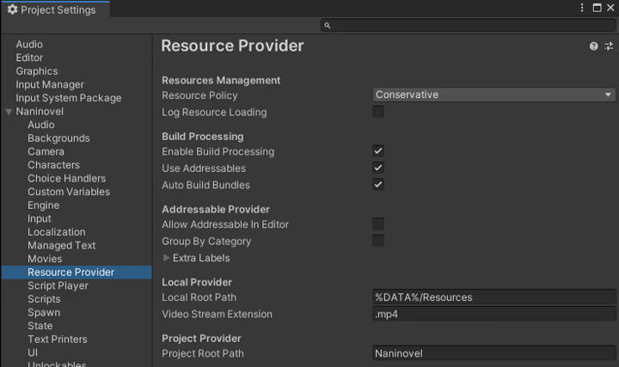
Task: Click the kebab menu in window header
Action: [x=582, y=8]
